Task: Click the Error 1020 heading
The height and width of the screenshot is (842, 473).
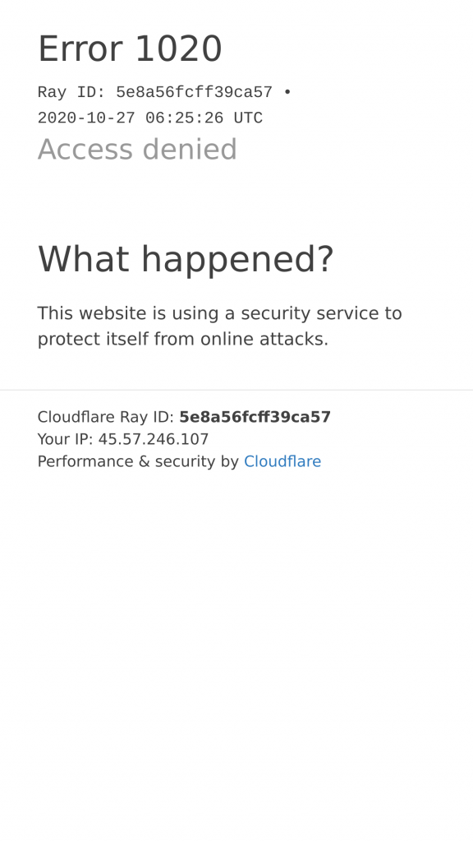Action: (x=130, y=49)
